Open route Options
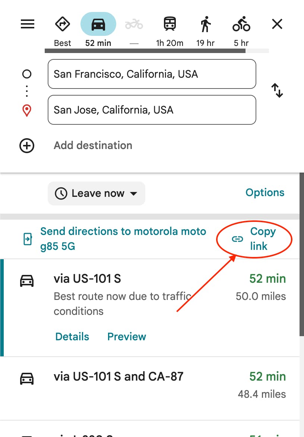 tap(265, 193)
